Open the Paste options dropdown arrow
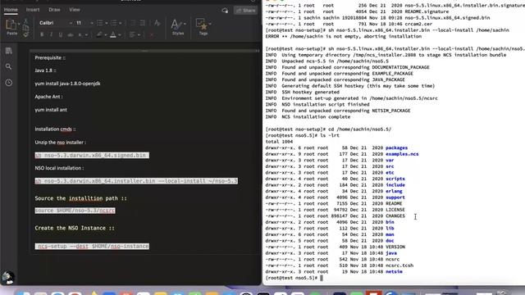This screenshot has height=295, width=525. point(19,24)
